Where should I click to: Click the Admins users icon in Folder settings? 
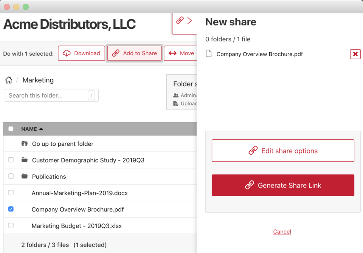click(x=175, y=95)
